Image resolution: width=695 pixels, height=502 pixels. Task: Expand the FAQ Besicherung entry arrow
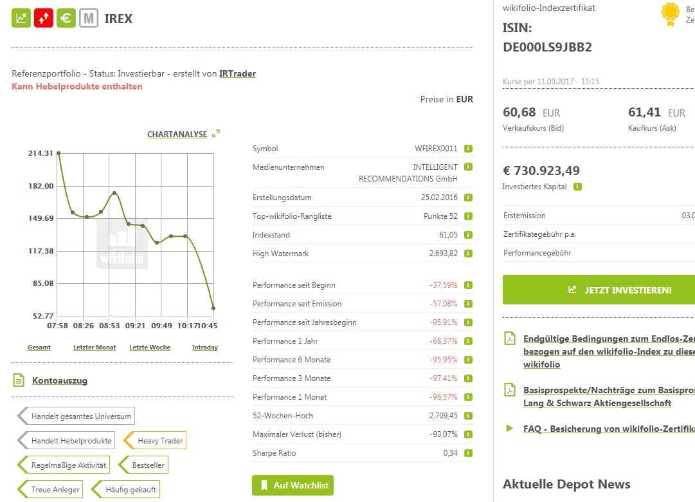[x=510, y=428]
